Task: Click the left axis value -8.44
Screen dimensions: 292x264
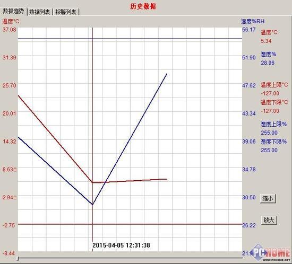Action: click(8, 253)
